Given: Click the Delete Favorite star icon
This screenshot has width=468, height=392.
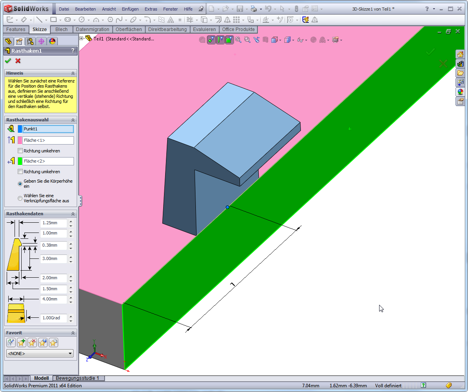Looking at the screenshot, I should click(32, 343).
